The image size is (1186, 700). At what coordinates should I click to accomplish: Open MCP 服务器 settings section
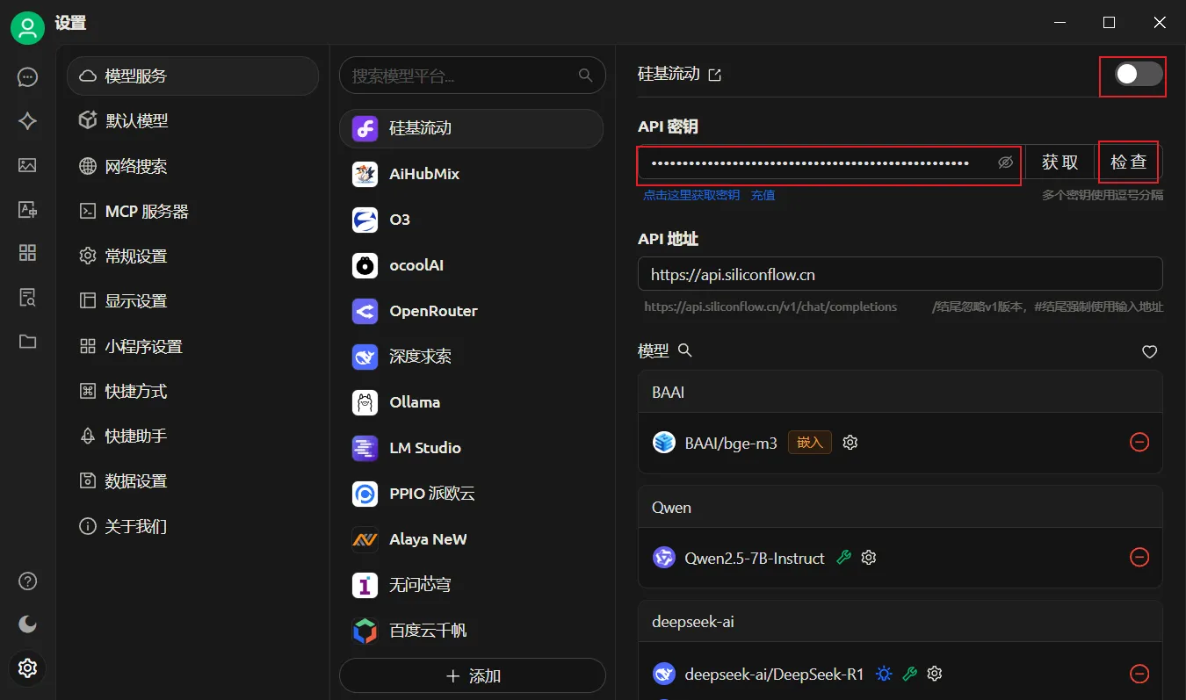pyautogui.click(x=192, y=211)
